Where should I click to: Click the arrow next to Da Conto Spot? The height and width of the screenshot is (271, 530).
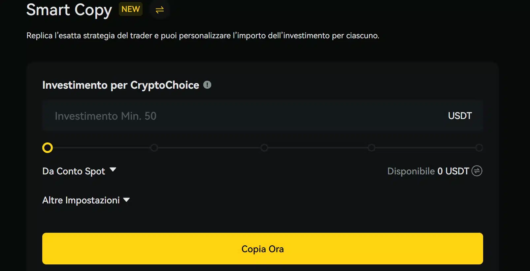tap(113, 170)
